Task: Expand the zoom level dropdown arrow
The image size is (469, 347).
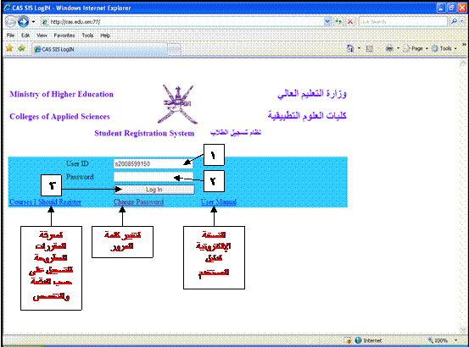Action: tap(456, 340)
